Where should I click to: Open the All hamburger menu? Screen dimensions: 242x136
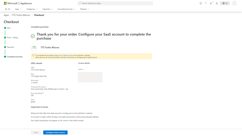tap(8, 9)
